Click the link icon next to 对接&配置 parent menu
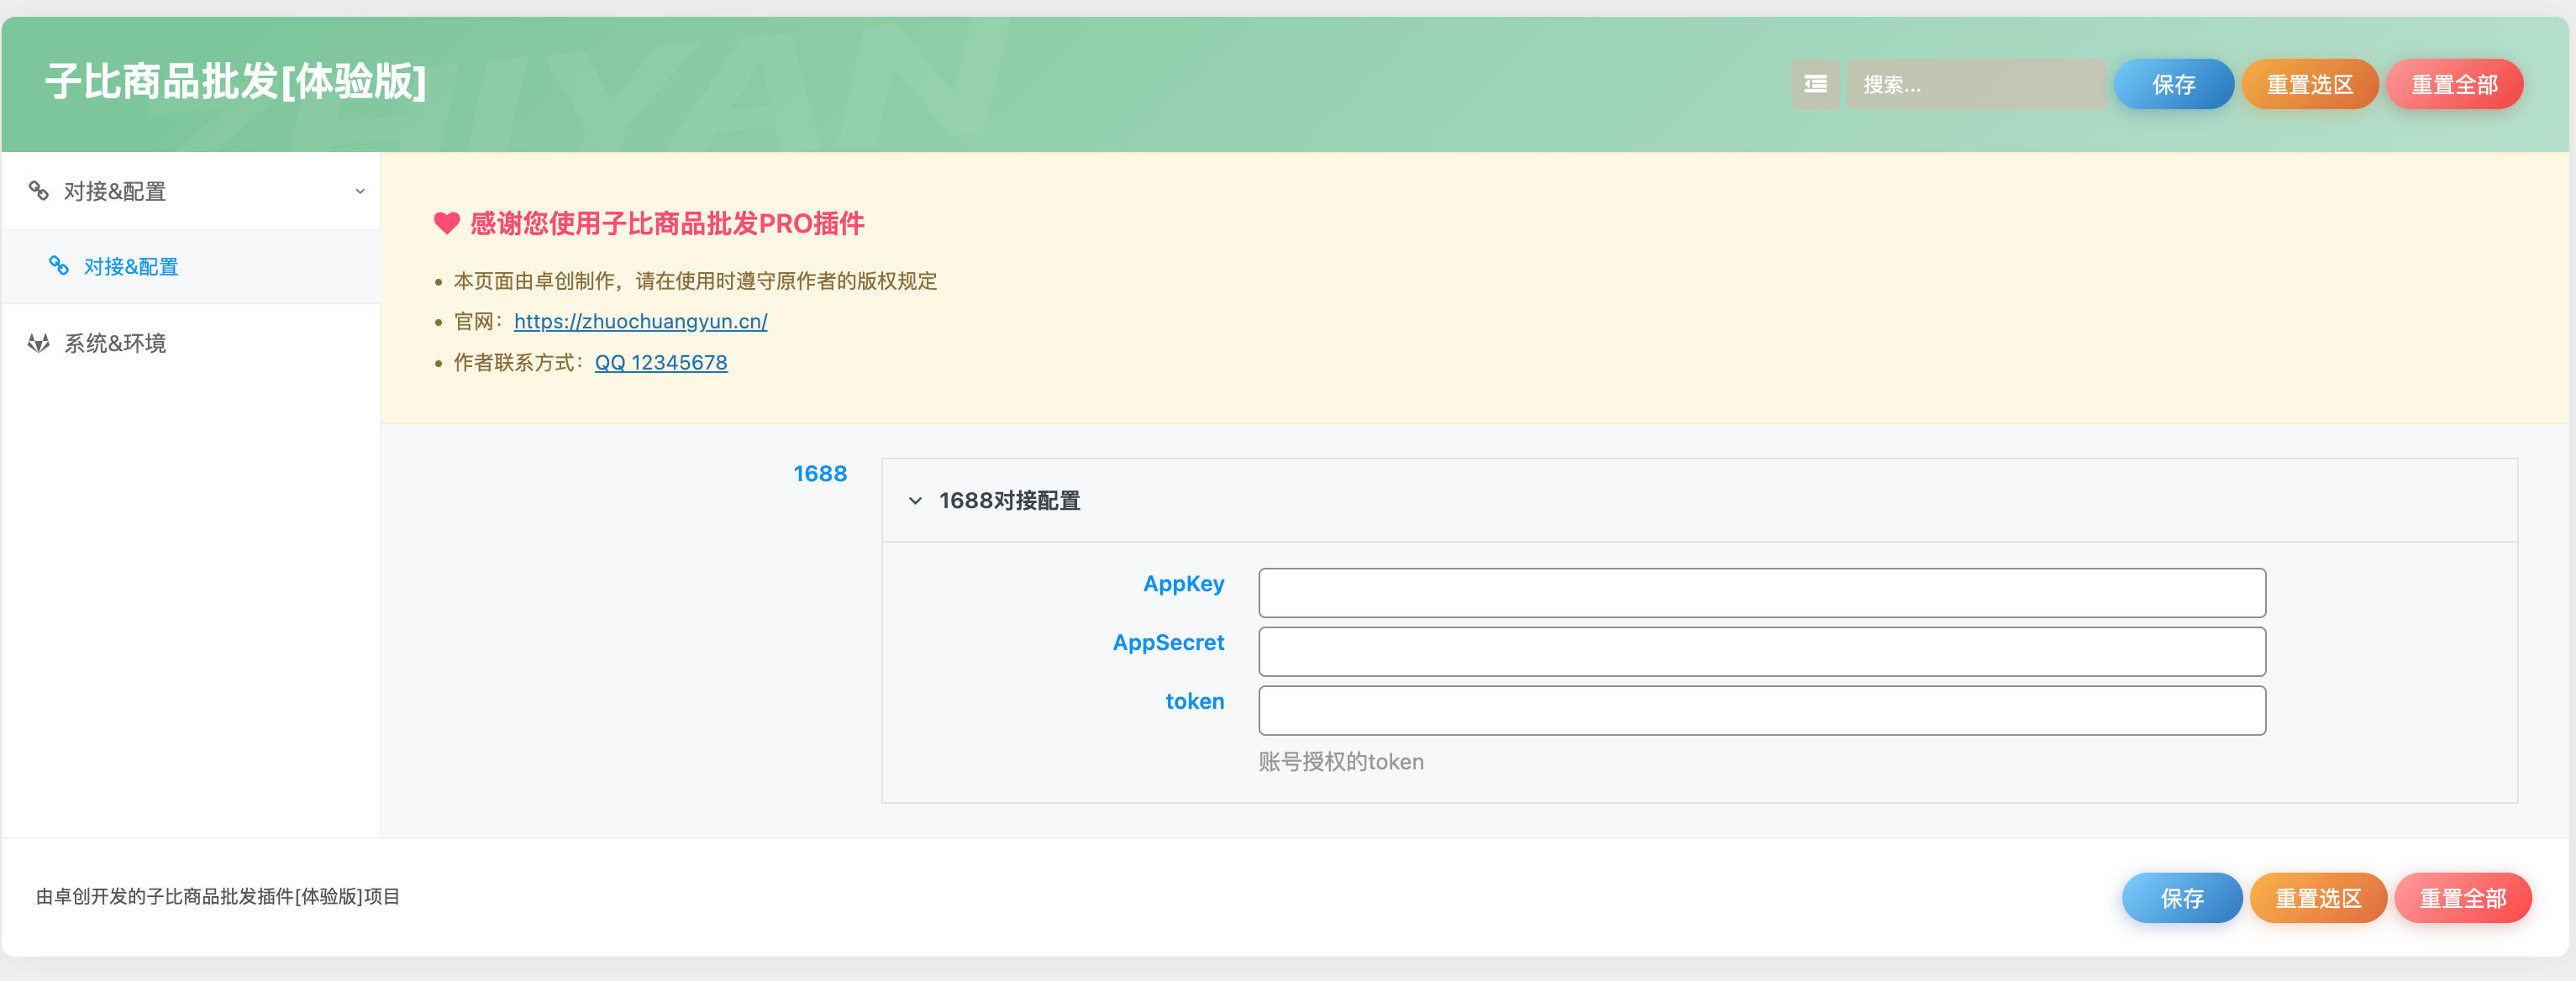 pos(38,190)
